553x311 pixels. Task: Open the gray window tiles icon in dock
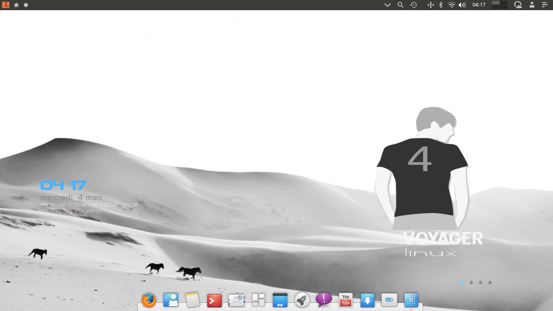258,300
